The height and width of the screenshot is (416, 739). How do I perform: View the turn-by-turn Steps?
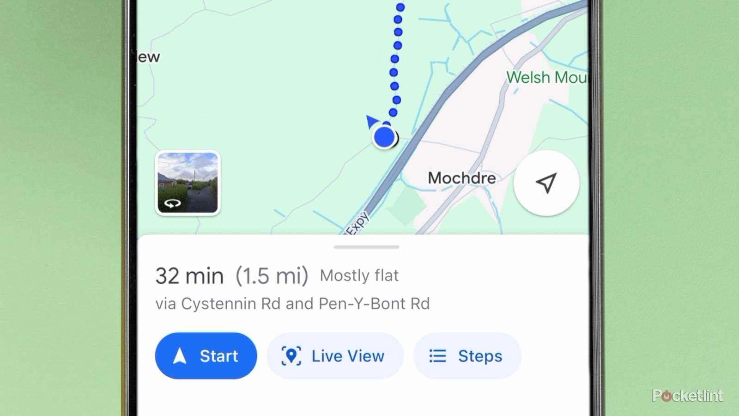(467, 356)
